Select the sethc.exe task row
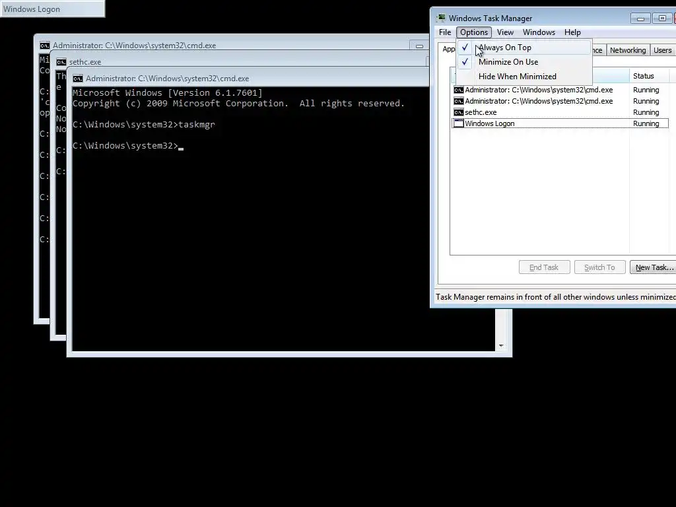 [560, 112]
